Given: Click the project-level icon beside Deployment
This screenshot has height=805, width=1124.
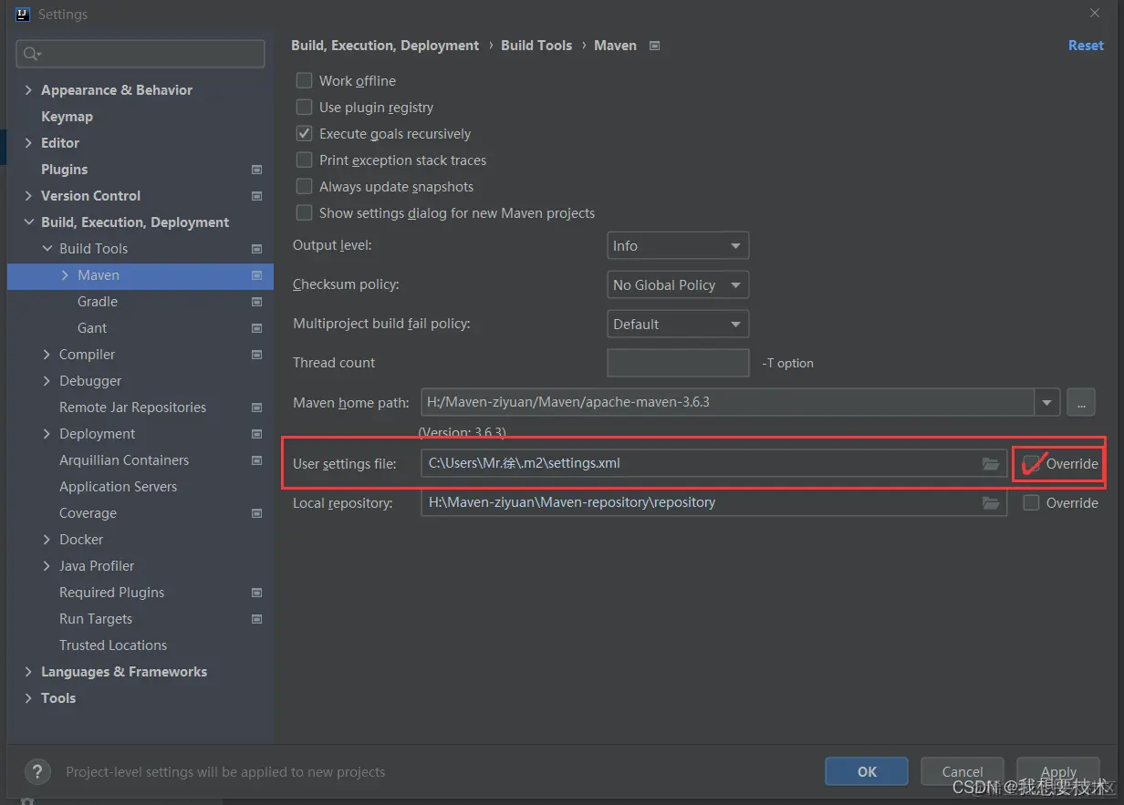Looking at the screenshot, I should point(256,434).
